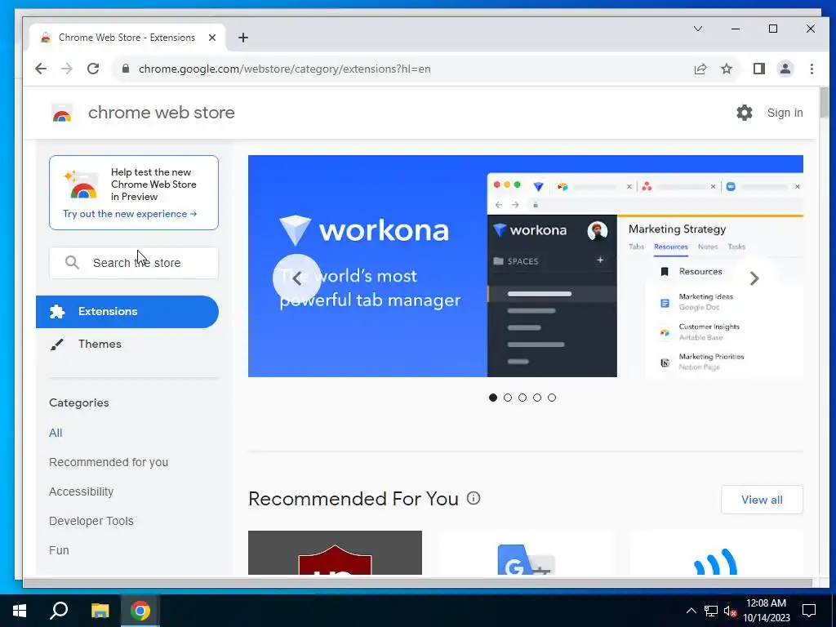Reload the page with the refresh icon
The image size is (836, 627).
click(93, 69)
